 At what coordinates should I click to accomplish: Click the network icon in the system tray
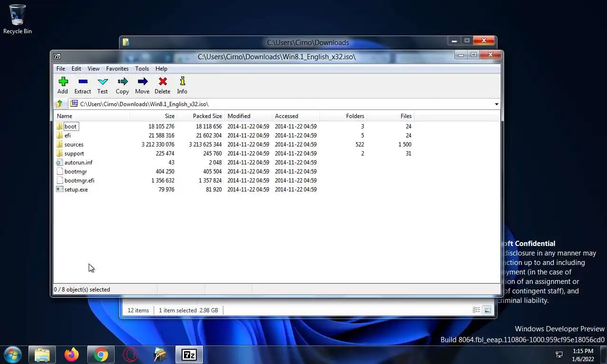click(559, 355)
